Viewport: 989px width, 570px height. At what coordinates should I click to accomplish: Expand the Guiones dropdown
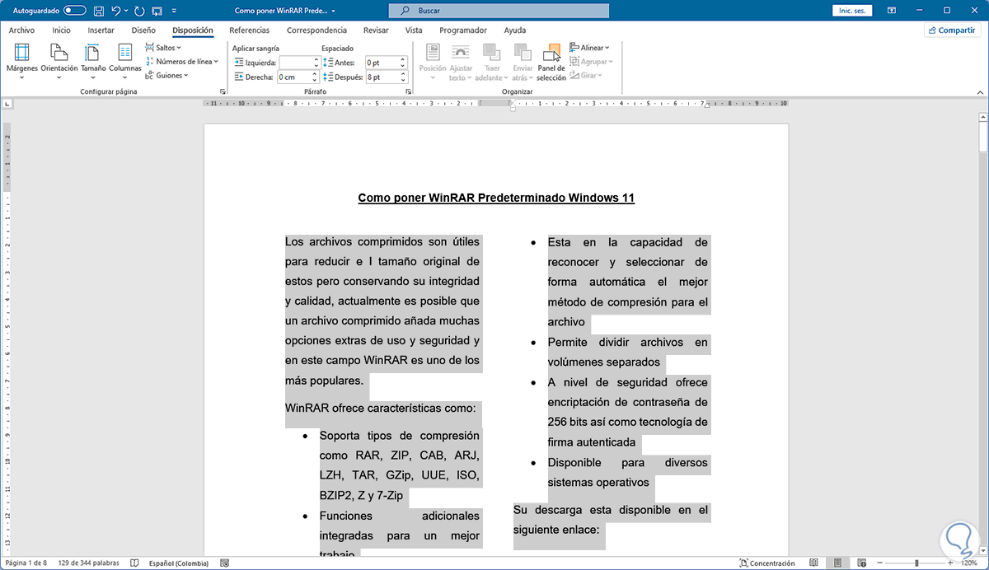pos(166,75)
